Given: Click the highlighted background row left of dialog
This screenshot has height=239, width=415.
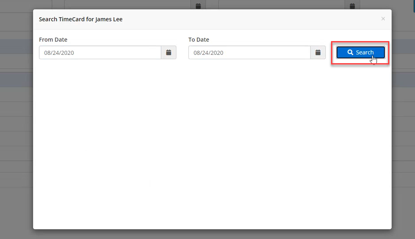Looking at the screenshot, I should (x=16, y=46).
